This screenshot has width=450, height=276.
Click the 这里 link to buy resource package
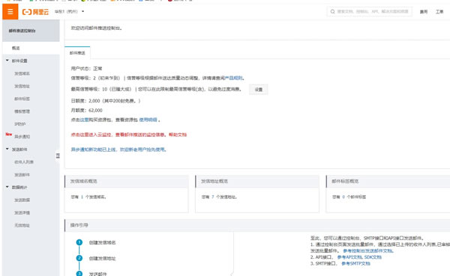click(84, 120)
